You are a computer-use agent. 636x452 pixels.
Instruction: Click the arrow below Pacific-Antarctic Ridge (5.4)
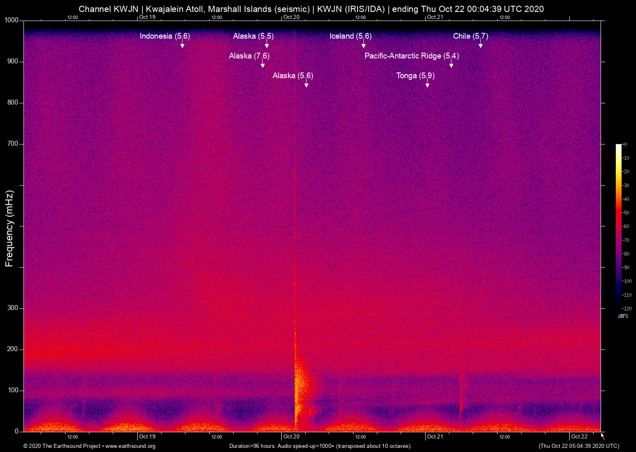click(x=451, y=65)
